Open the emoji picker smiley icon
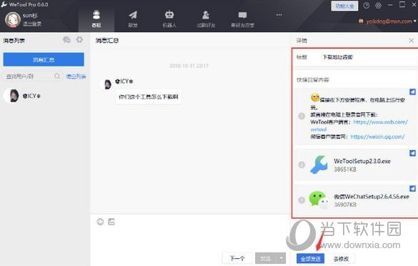Image resolution: width=418 pixels, height=266 pixels. click(x=100, y=222)
